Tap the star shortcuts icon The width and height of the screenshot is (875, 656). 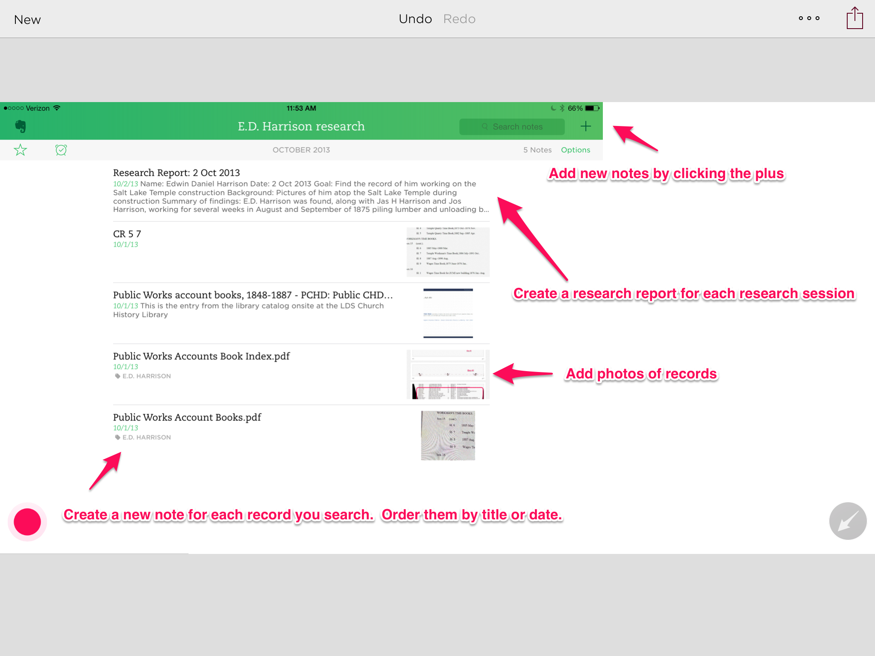(20, 150)
